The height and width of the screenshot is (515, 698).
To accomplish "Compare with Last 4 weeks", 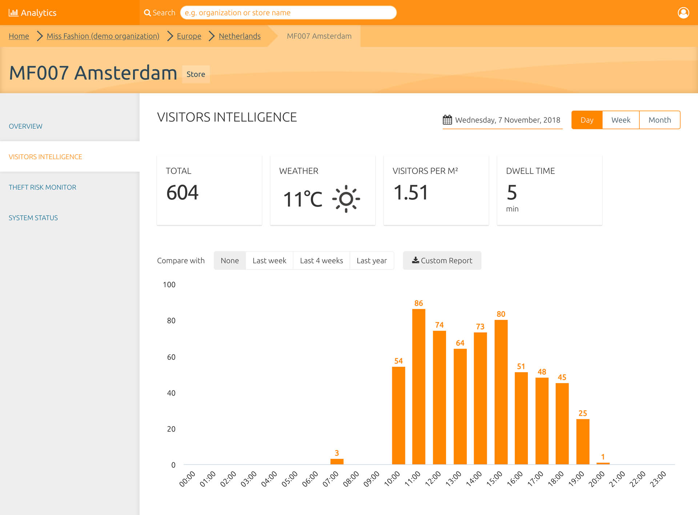I will pos(321,261).
